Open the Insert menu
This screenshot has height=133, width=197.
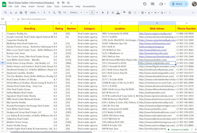coord(31,6)
